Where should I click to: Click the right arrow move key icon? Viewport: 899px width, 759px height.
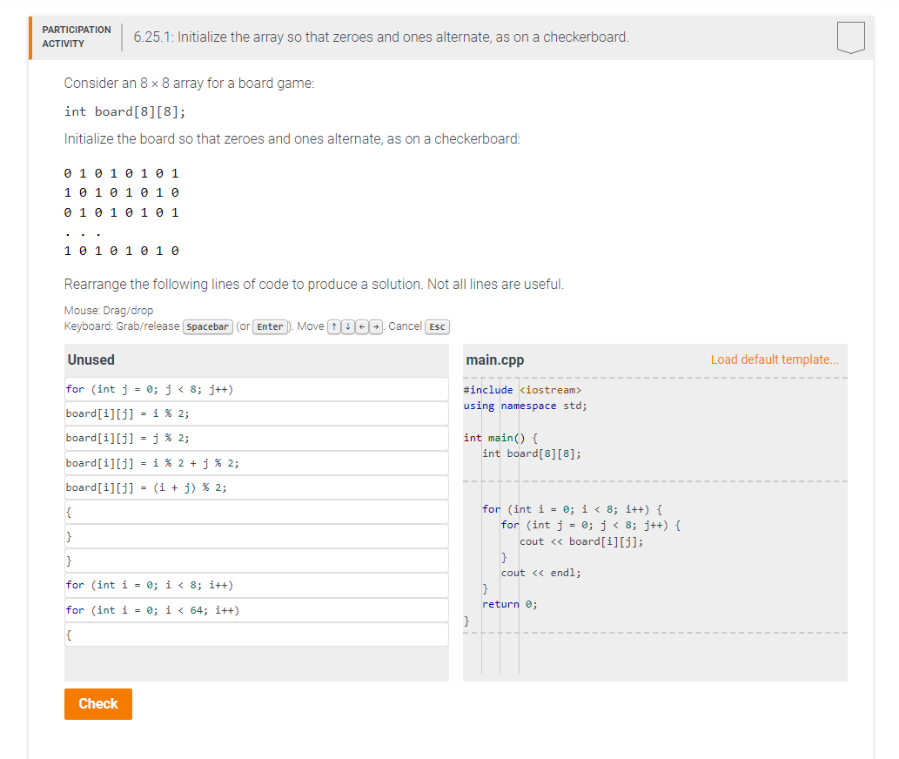click(x=375, y=326)
